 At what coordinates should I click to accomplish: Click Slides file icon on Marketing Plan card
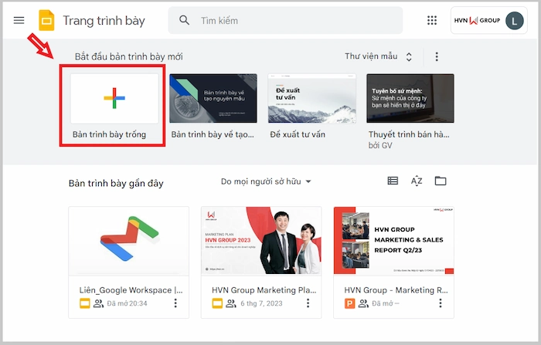[217, 303]
